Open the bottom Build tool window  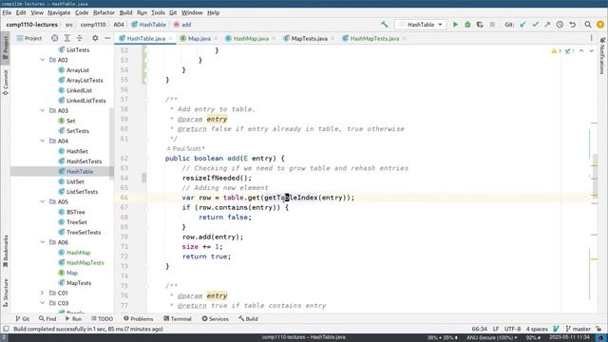(249, 319)
